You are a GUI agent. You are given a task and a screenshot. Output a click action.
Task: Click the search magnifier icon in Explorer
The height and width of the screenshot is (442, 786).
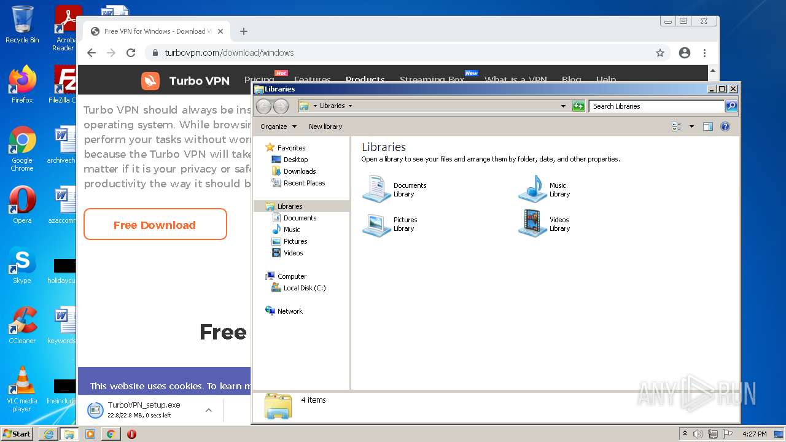coord(731,106)
